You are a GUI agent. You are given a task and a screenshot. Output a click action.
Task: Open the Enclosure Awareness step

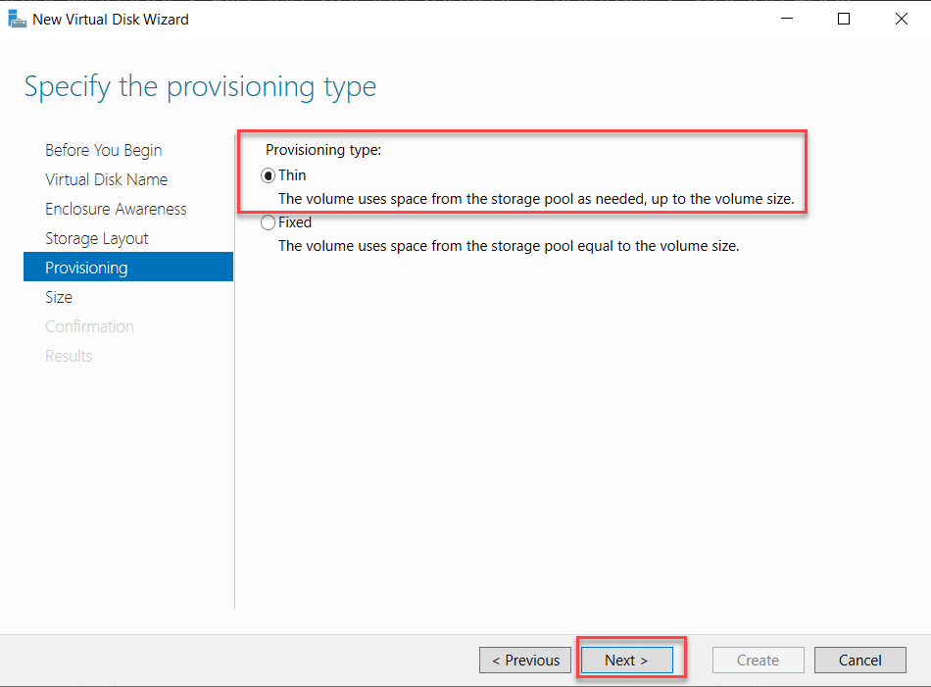click(116, 209)
